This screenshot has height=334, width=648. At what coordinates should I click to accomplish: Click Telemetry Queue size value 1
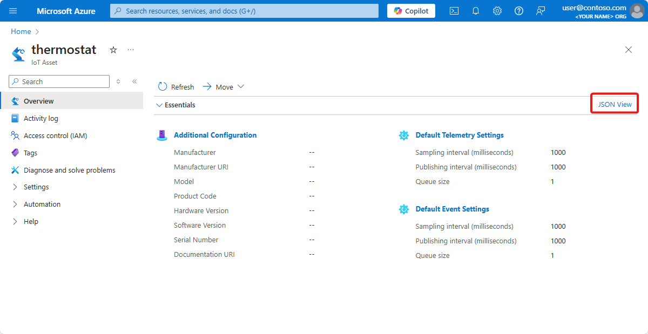click(552, 182)
